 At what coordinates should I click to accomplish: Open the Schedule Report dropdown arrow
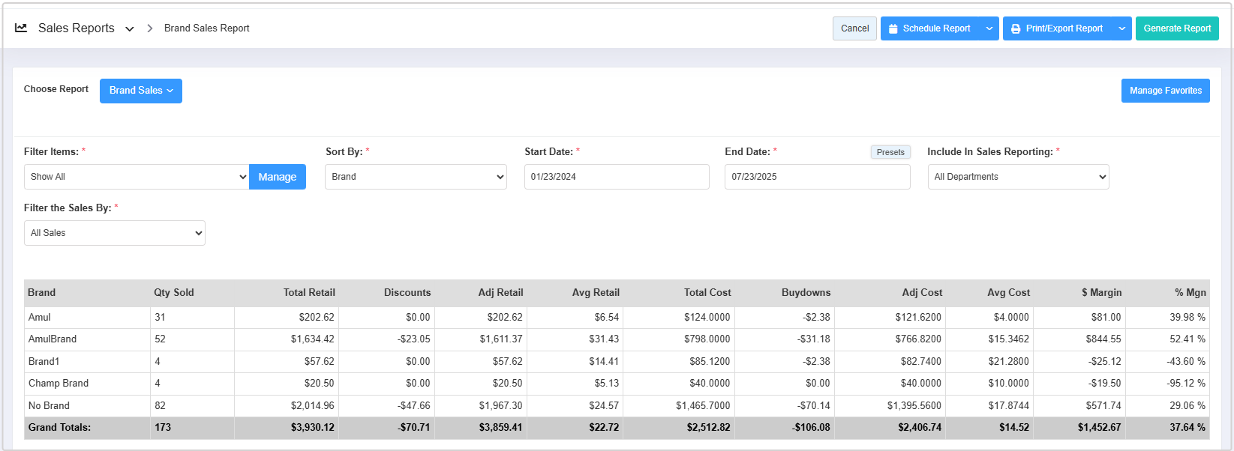989,29
